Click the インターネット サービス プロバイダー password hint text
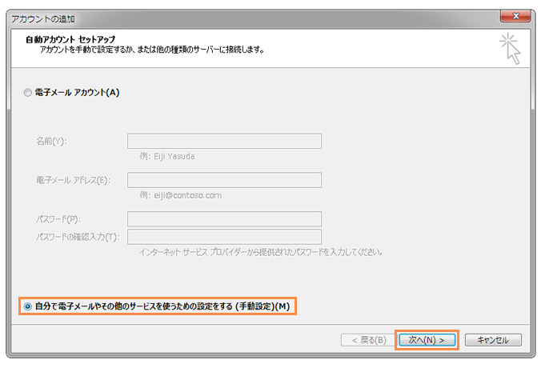Screen dimensions: 541x368 pyautogui.click(x=254, y=251)
